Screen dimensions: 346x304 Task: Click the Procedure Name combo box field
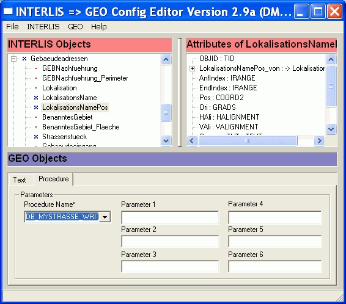pyautogui.click(x=62, y=217)
